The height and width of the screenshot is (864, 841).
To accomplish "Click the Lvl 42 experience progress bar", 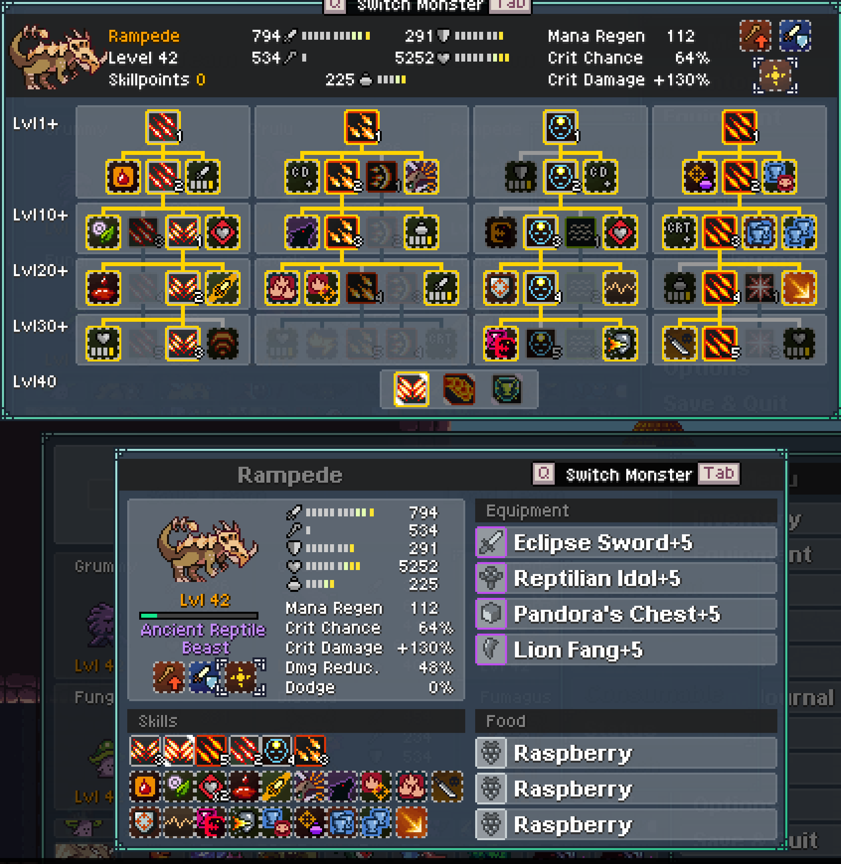I will (x=199, y=616).
